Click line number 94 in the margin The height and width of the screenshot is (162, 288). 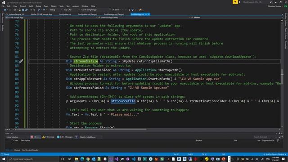pyautogui.click(x=17, y=114)
